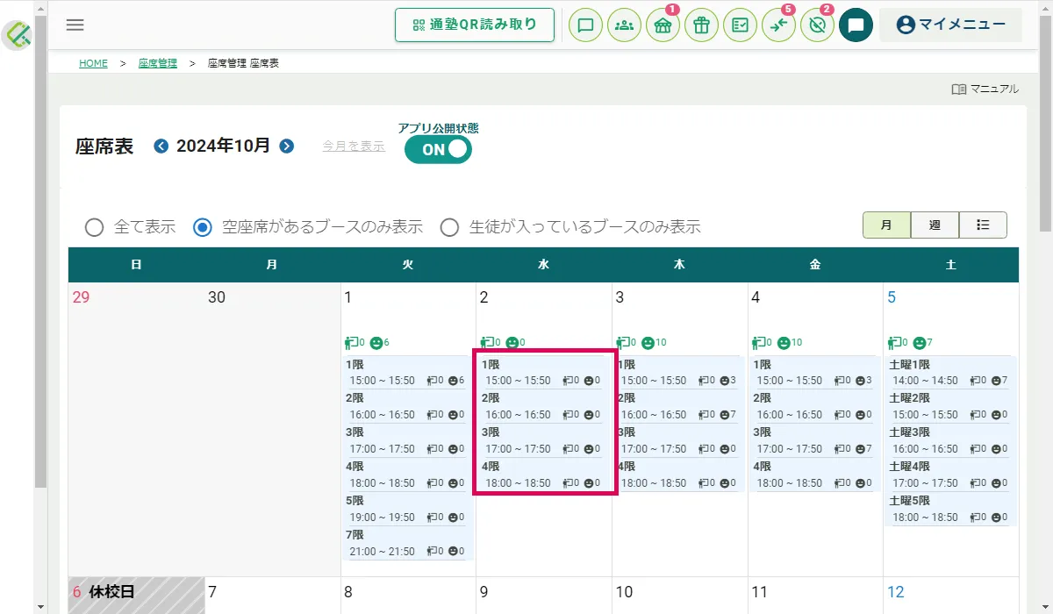Image resolution: width=1053 pixels, height=614 pixels.
Task: Click the seat icon on October 4 summary
Action: (759, 343)
